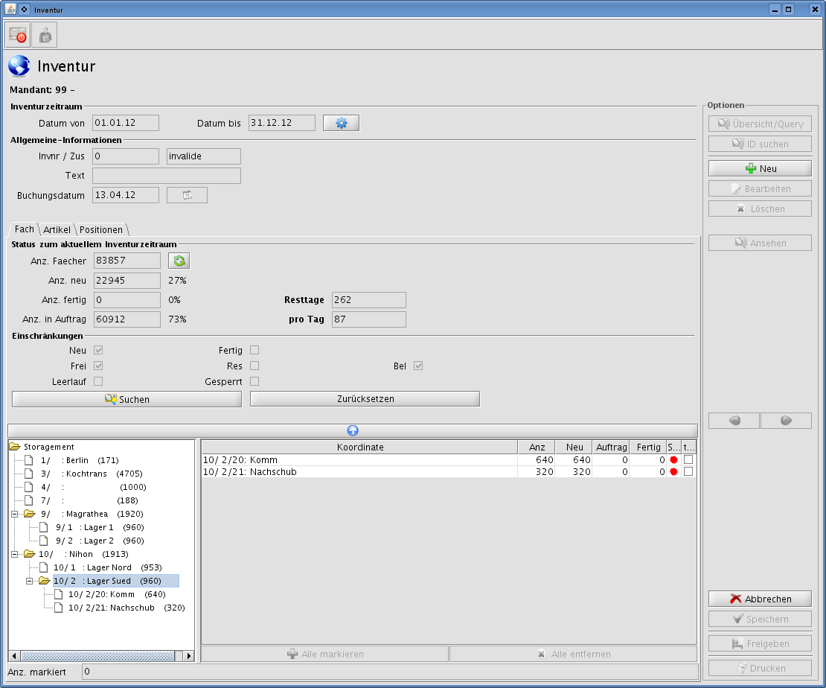Click the ID suchen button
This screenshot has height=688, width=826.
(x=761, y=144)
